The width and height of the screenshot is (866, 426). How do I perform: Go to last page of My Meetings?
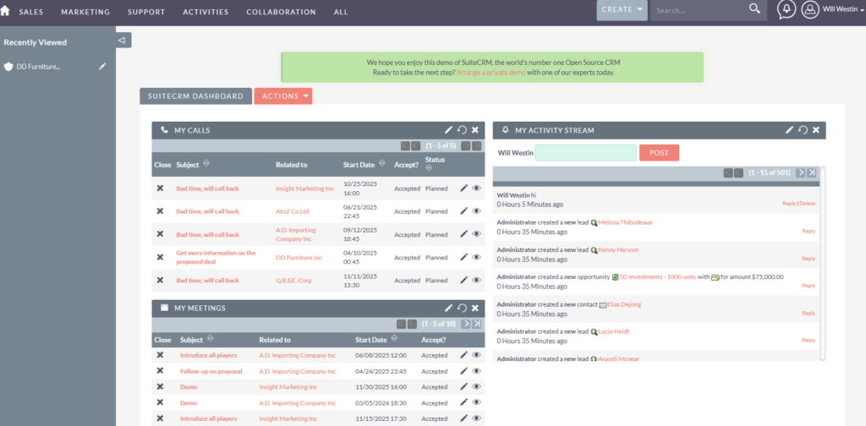(477, 324)
